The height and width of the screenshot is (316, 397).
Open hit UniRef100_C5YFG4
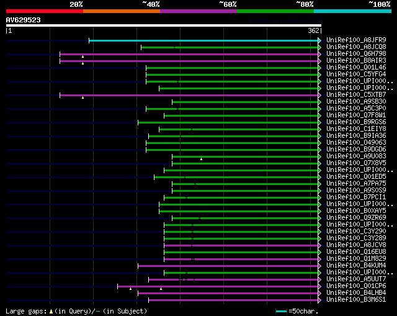(356, 74)
